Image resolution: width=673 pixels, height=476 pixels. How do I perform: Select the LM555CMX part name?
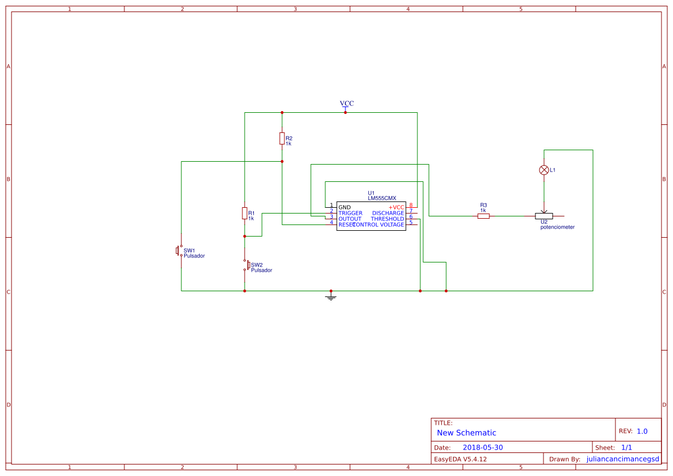coord(382,199)
